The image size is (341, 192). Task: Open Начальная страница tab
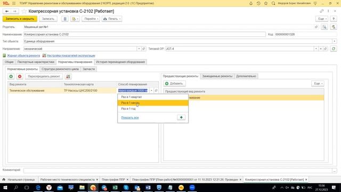(19, 180)
